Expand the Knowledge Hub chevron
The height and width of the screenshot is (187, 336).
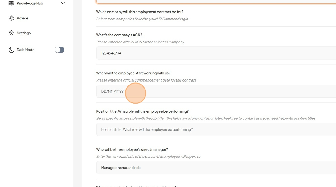point(63,3)
